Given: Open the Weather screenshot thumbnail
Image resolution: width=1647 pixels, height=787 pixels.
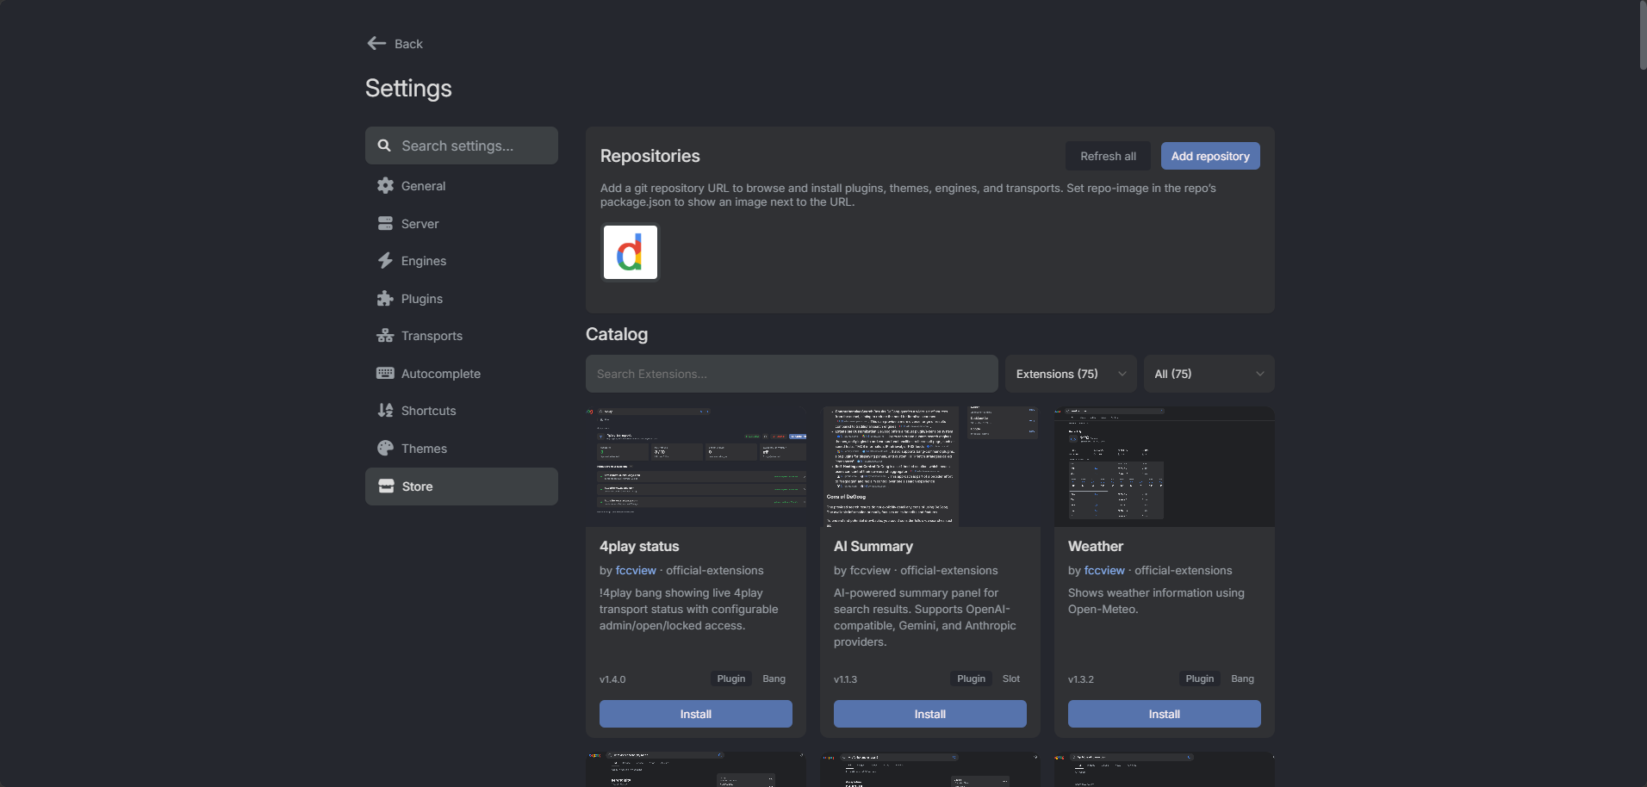Looking at the screenshot, I should click(x=1165, y=467).
